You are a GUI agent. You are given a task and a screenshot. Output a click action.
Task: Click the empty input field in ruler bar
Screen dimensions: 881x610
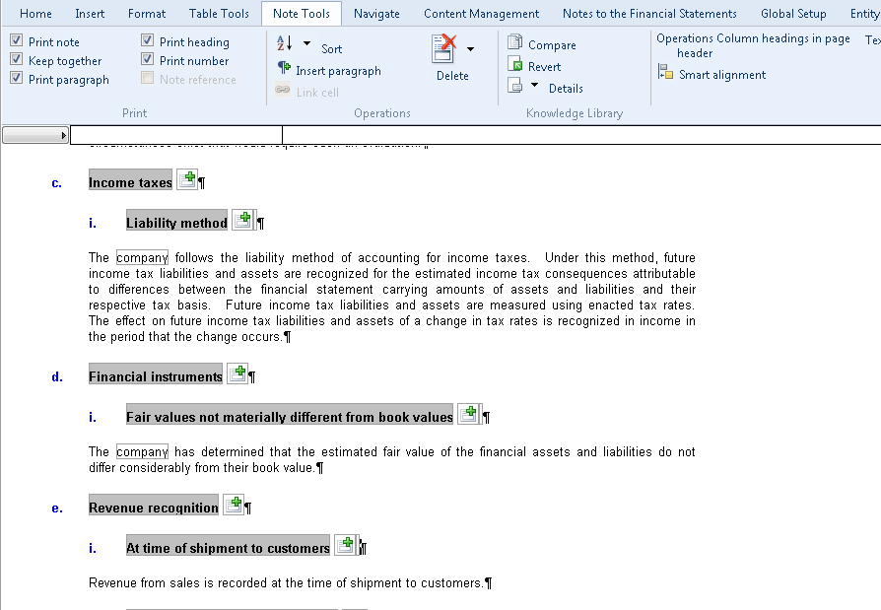click(175, 135)
